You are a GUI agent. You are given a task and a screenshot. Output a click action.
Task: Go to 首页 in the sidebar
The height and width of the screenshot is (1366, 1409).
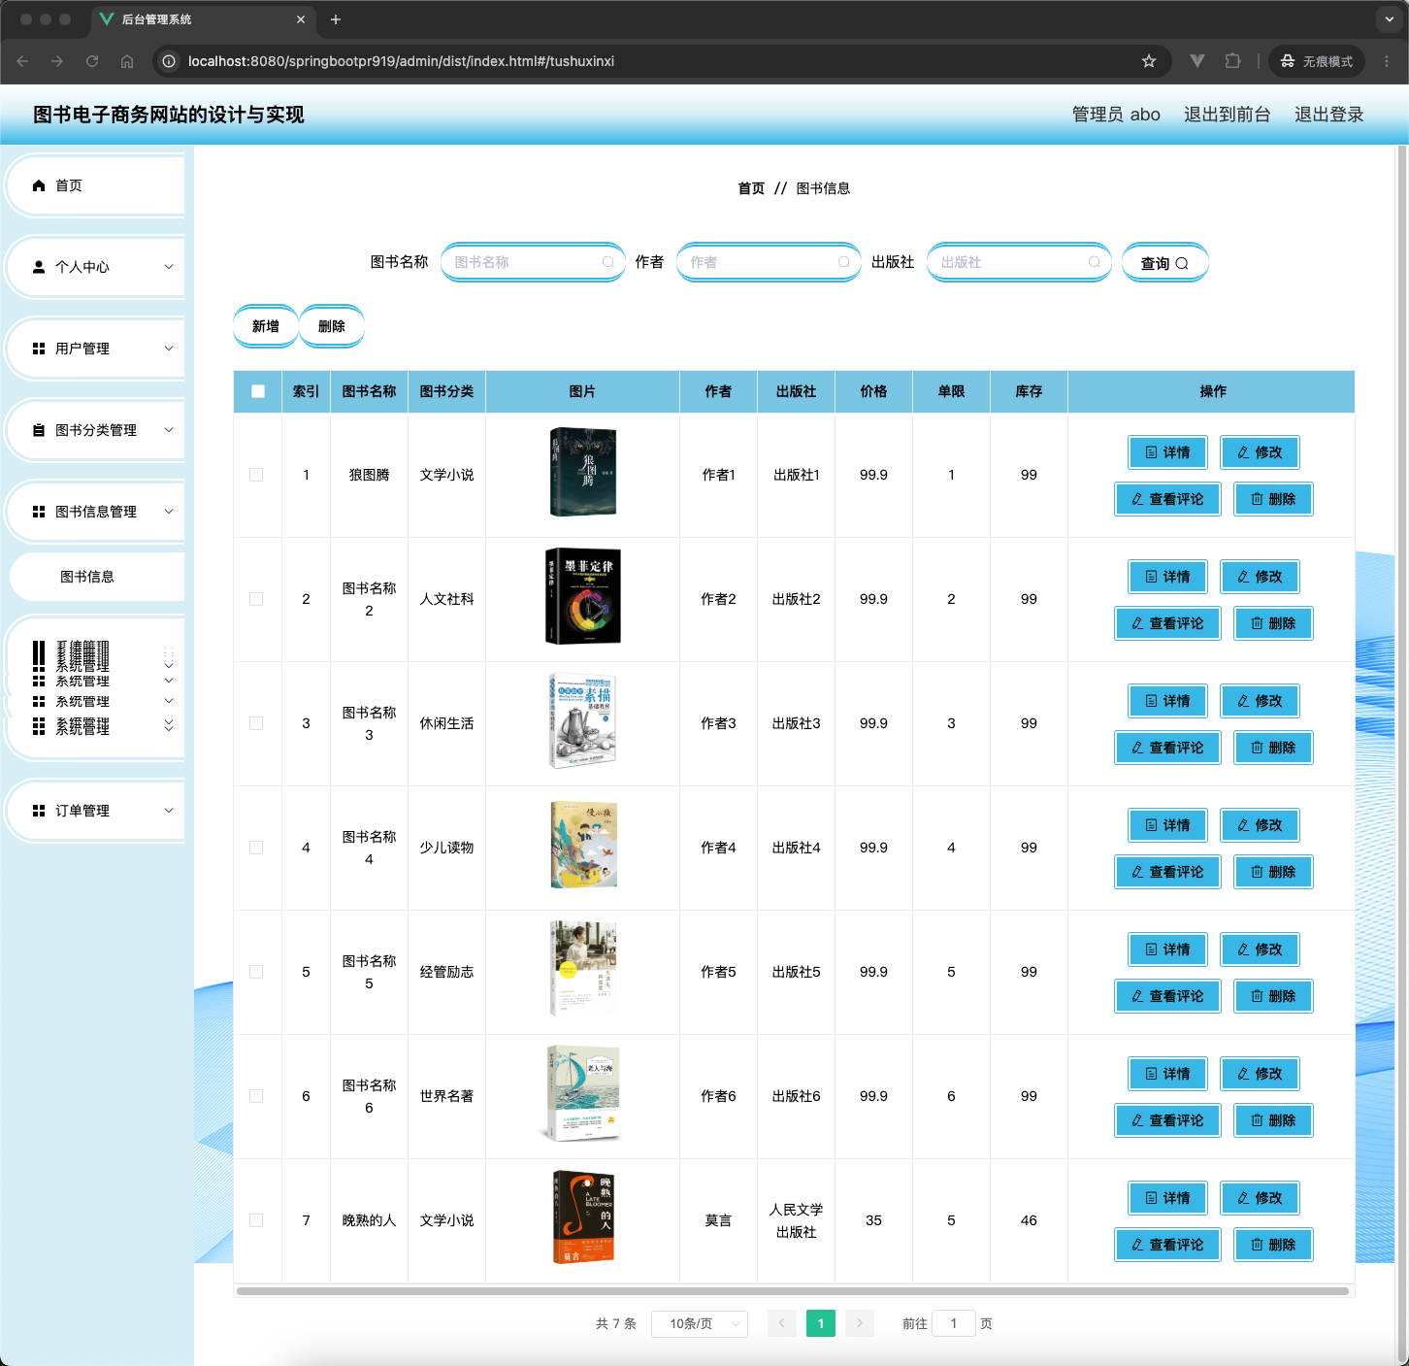97,185
